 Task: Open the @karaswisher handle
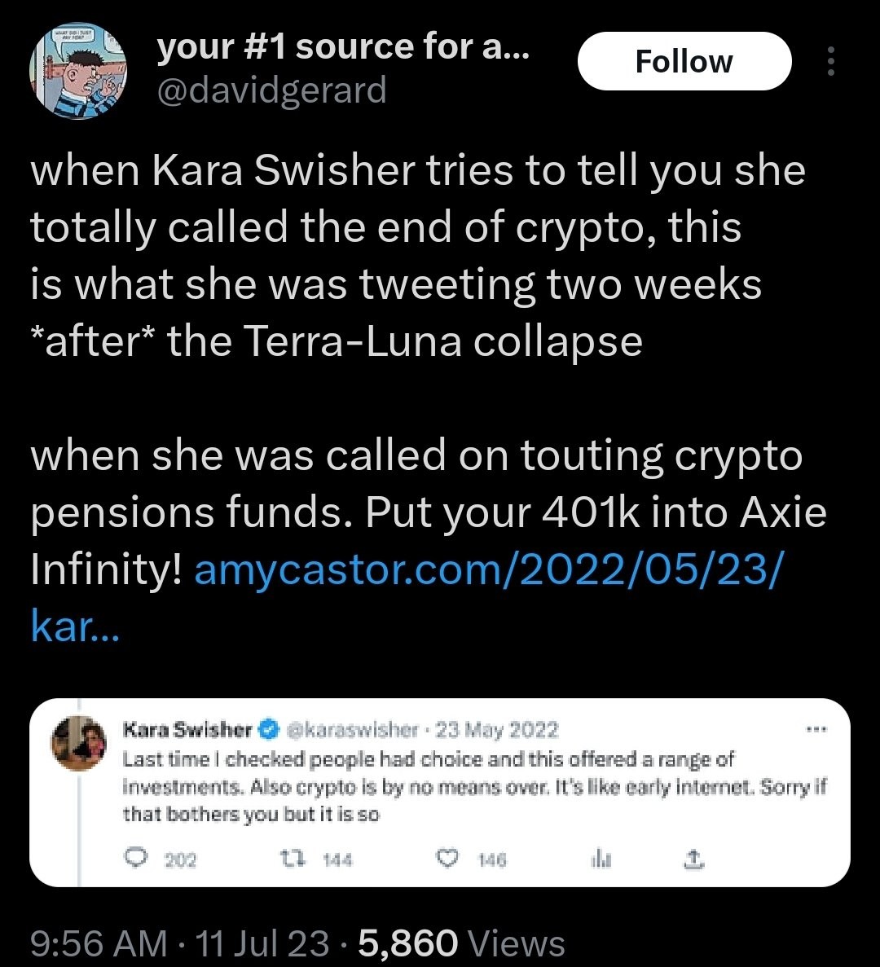pyautogui.click(x=351, y=730)
